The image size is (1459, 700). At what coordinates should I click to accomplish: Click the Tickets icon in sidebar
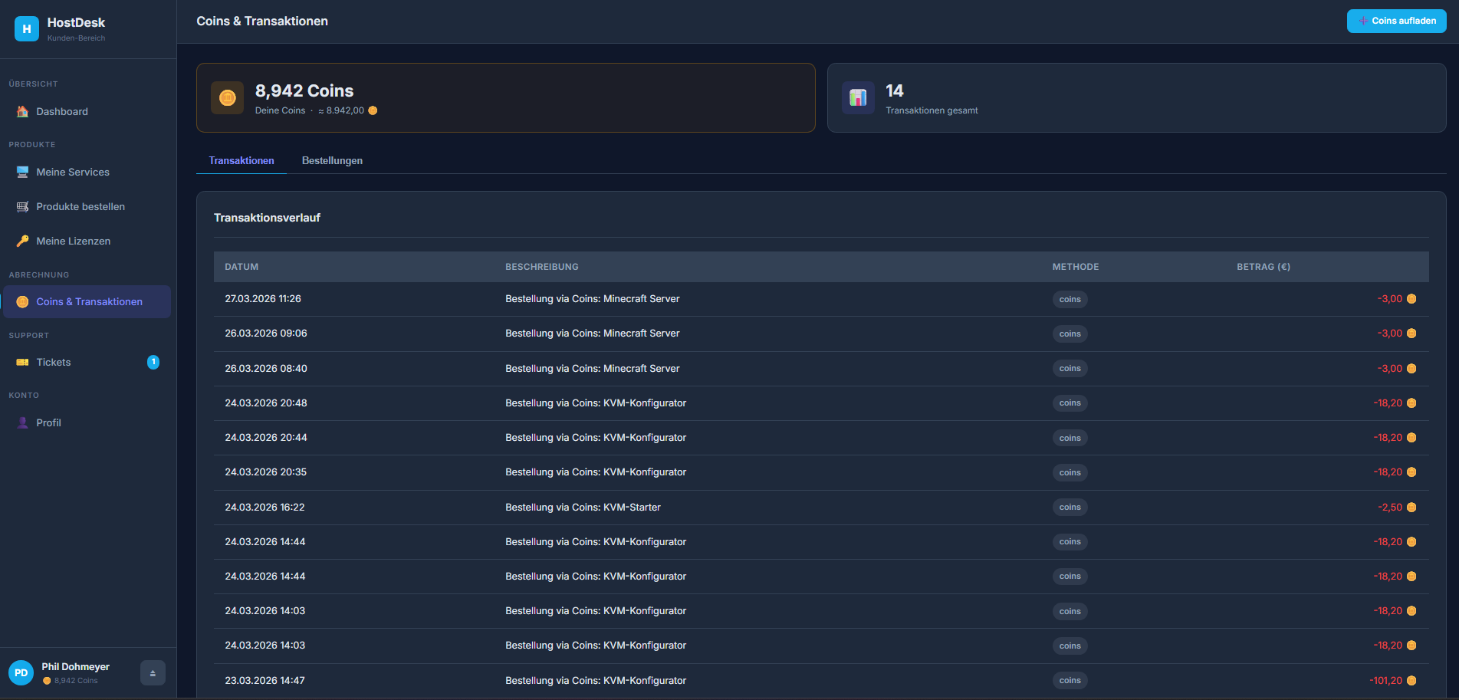coord(22,363)
